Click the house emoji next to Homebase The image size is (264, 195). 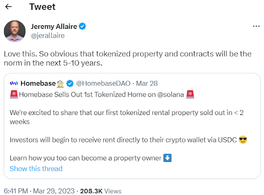(x=60, y=84)
